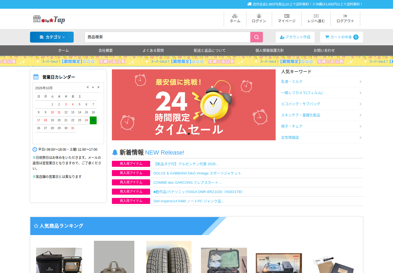Click calendar date 31
This screenshot has height=273, width=393.
(73, 128)
